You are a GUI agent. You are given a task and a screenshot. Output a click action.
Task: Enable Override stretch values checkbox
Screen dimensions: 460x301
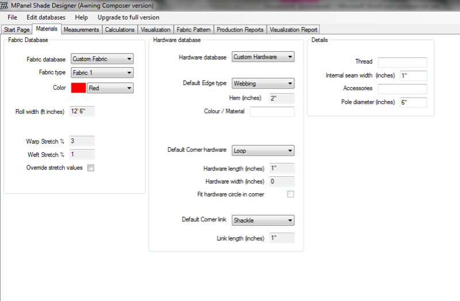(90, 168)
